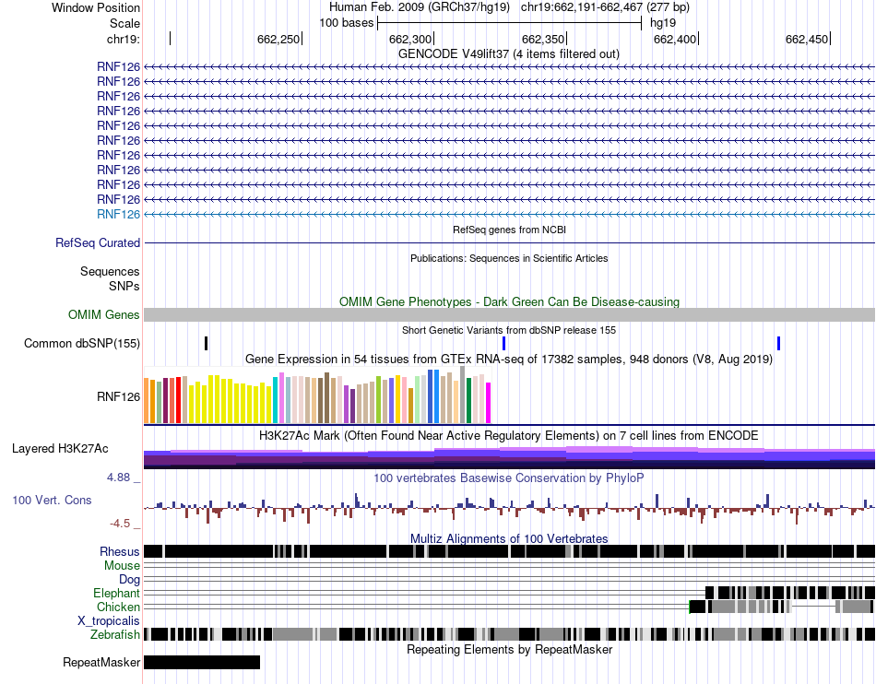Click the X_tropicalis species label

point(109,621)
